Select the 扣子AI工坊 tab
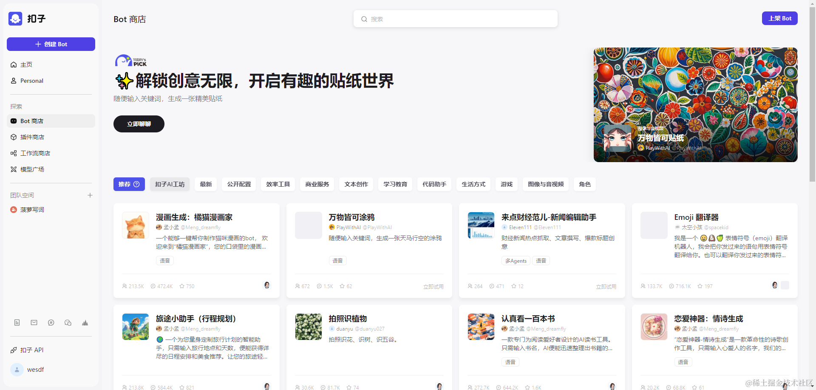This screenshot has height=390, width=816. (x=170, y=184)
